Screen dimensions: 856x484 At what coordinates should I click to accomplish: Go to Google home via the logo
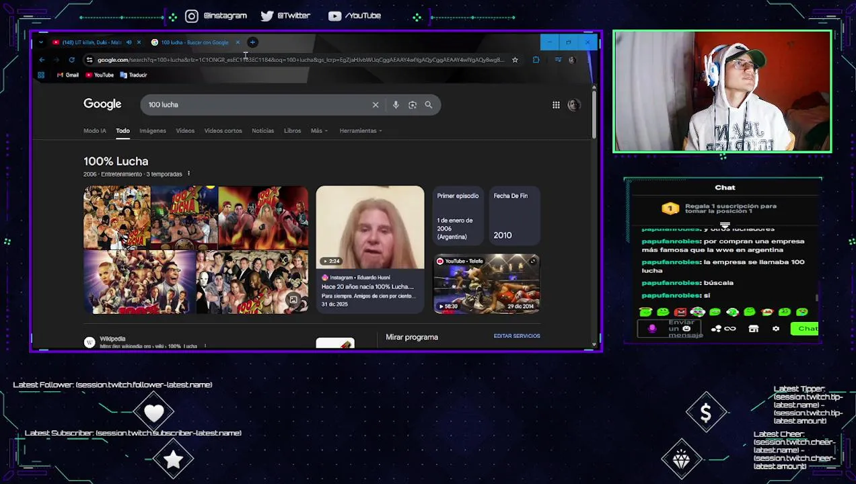[102, 104]
